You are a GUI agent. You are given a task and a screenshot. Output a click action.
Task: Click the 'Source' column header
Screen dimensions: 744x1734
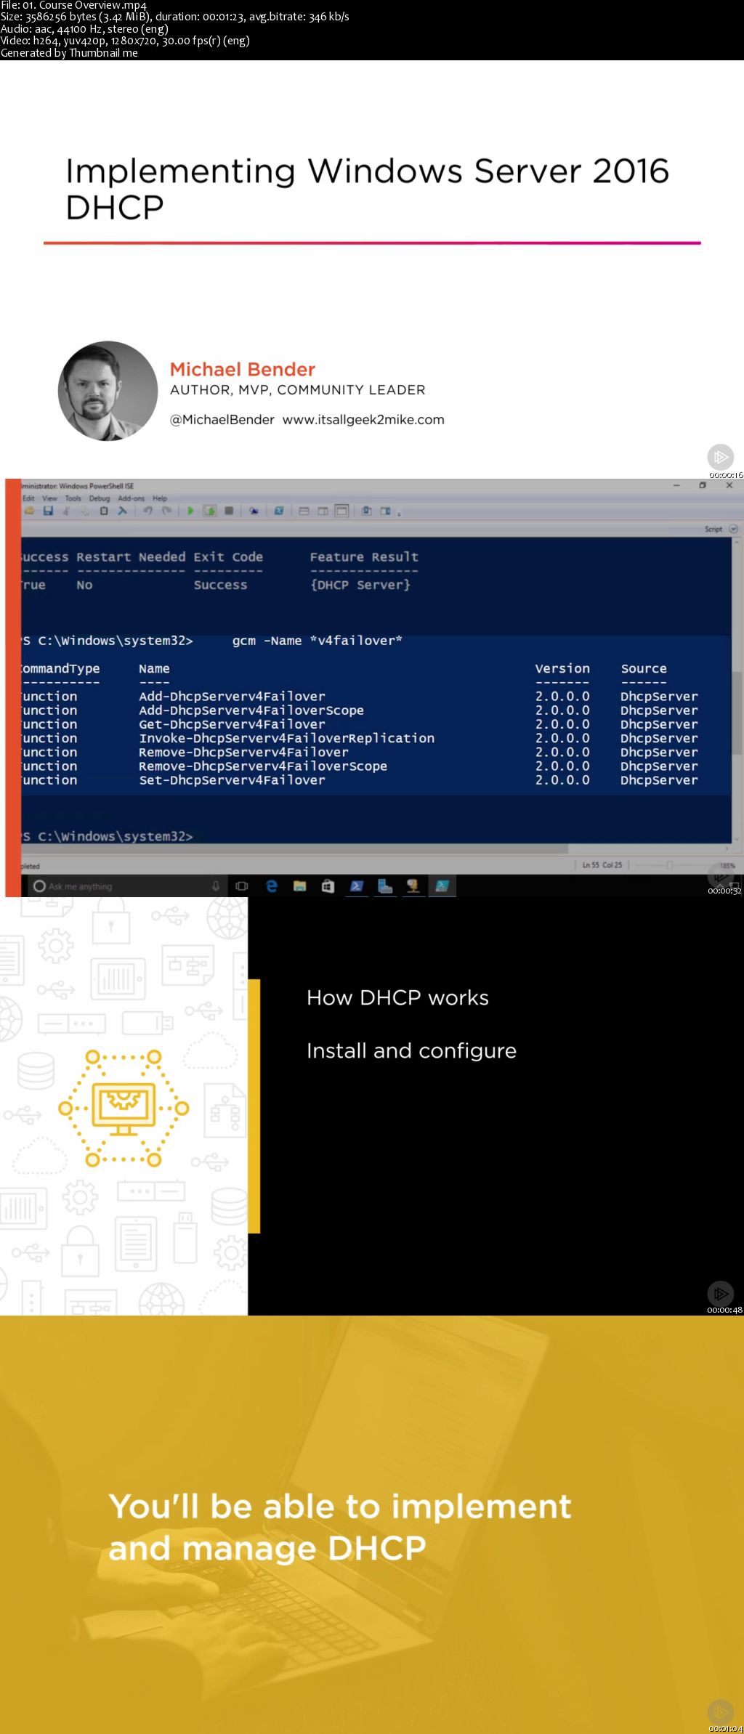[644, 668]
